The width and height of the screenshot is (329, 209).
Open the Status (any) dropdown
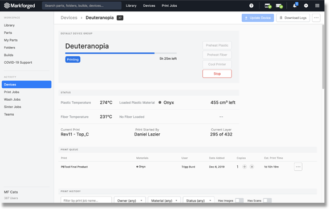(x=198, y=200)
